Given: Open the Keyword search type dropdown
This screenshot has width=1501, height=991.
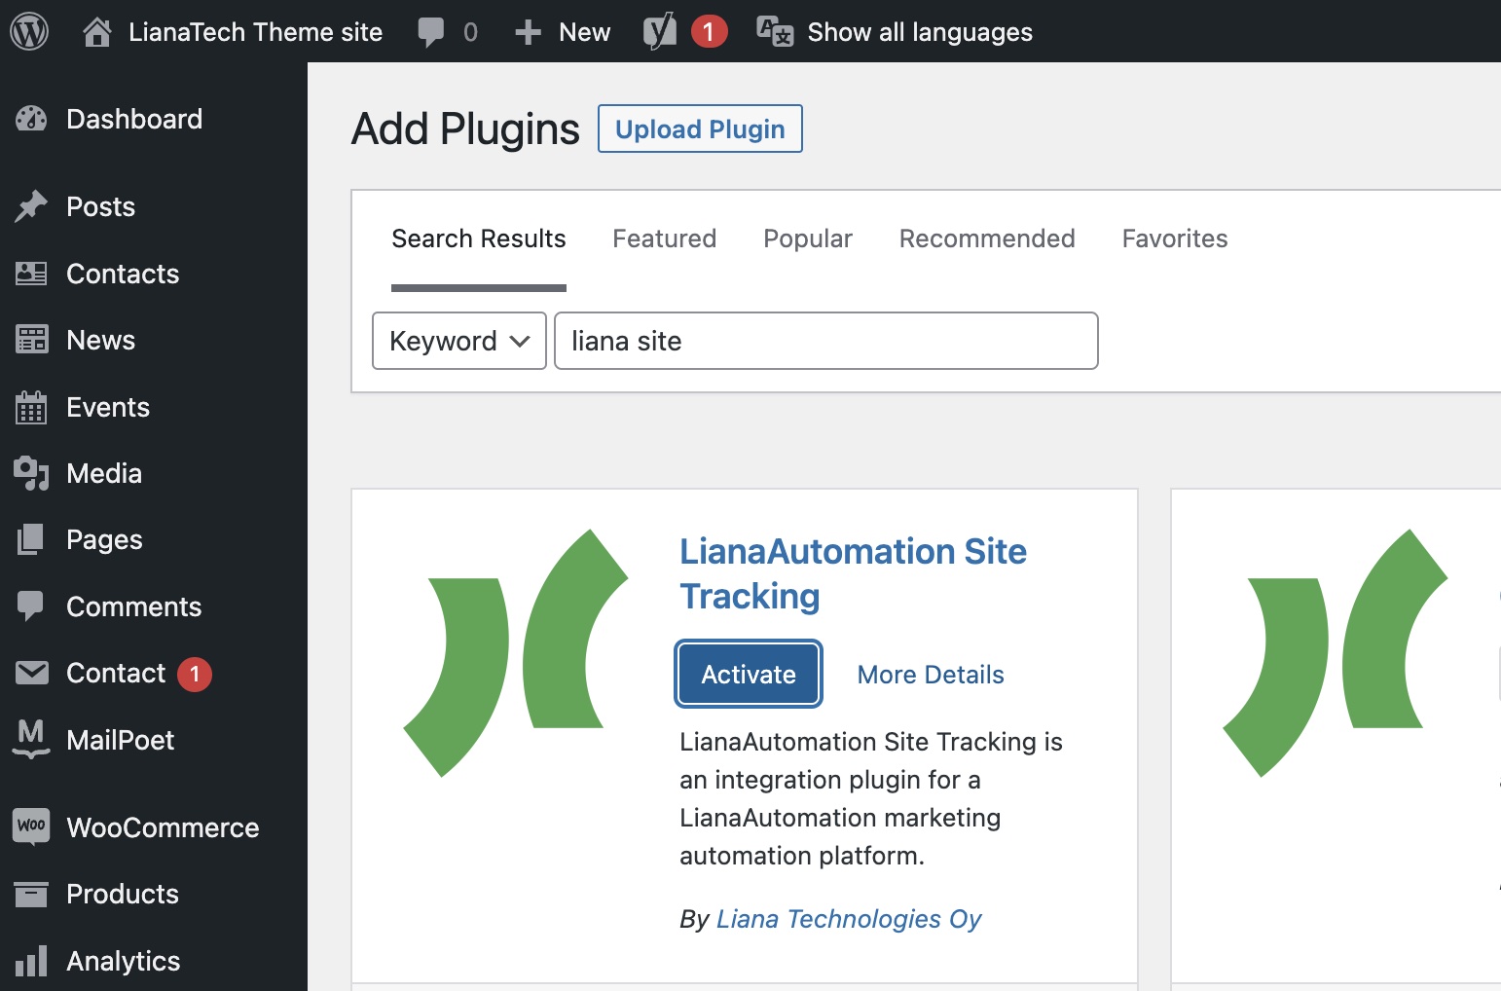Looking at the screenshot, I should coord(459,341).
